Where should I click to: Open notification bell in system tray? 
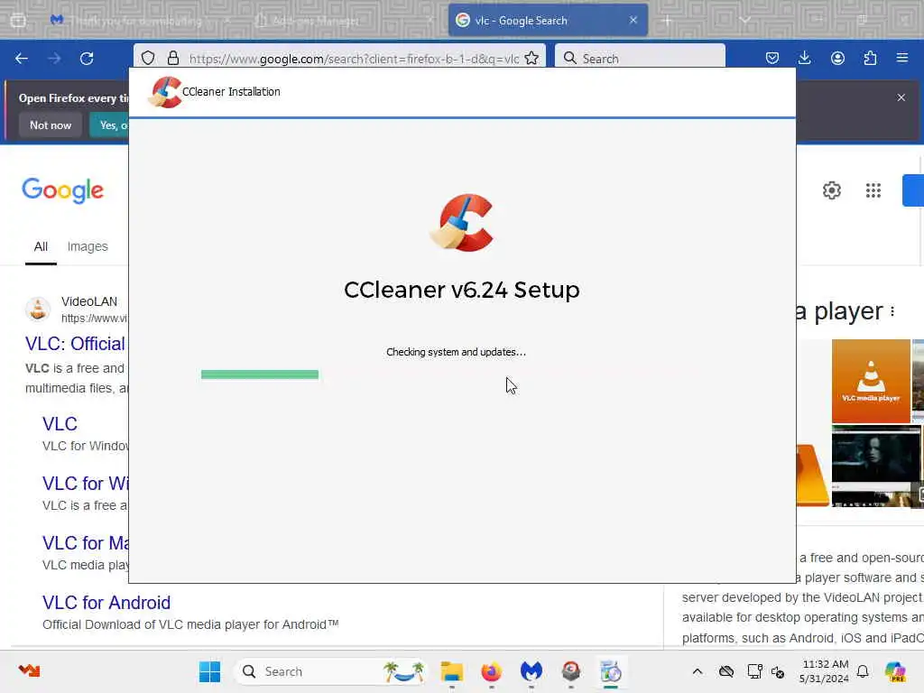point(863,671)
